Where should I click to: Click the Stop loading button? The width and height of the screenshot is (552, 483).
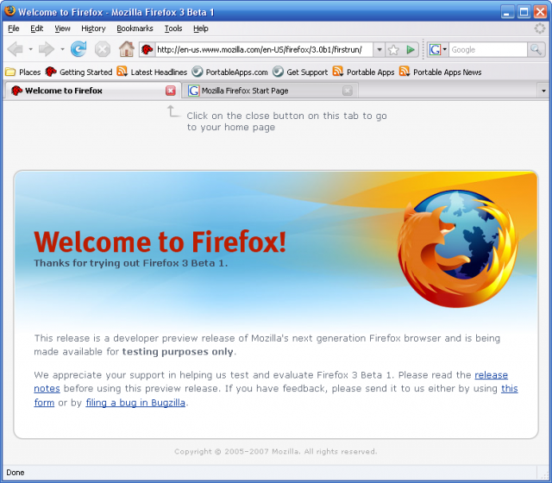103,49
